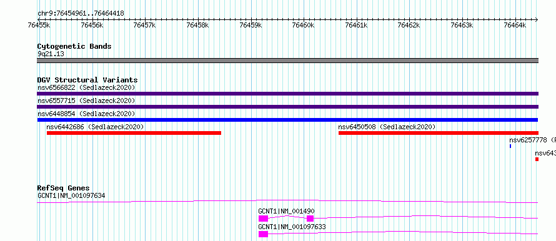Click the 76462k ruler label
Screen dimensions: 556x241
pos(409,25)
